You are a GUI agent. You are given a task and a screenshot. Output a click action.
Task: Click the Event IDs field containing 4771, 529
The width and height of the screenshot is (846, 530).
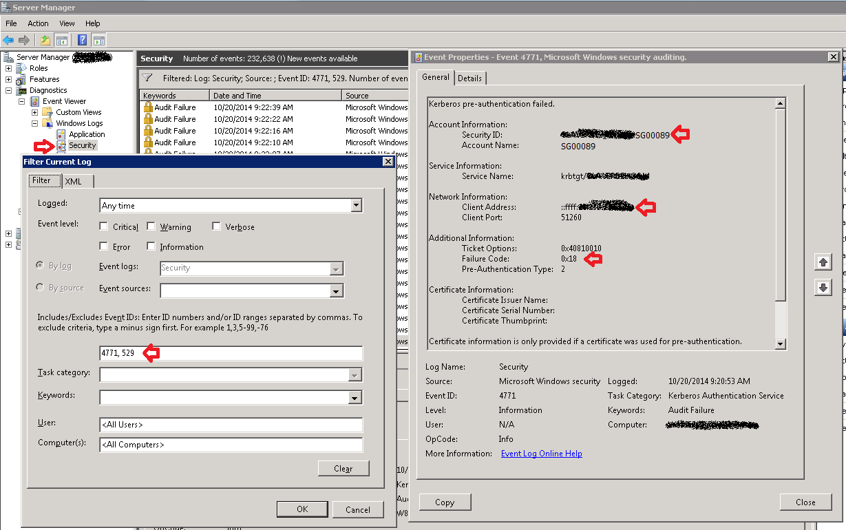click(231, 353)
